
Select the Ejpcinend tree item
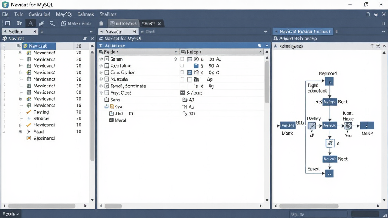tap(44, 139)
